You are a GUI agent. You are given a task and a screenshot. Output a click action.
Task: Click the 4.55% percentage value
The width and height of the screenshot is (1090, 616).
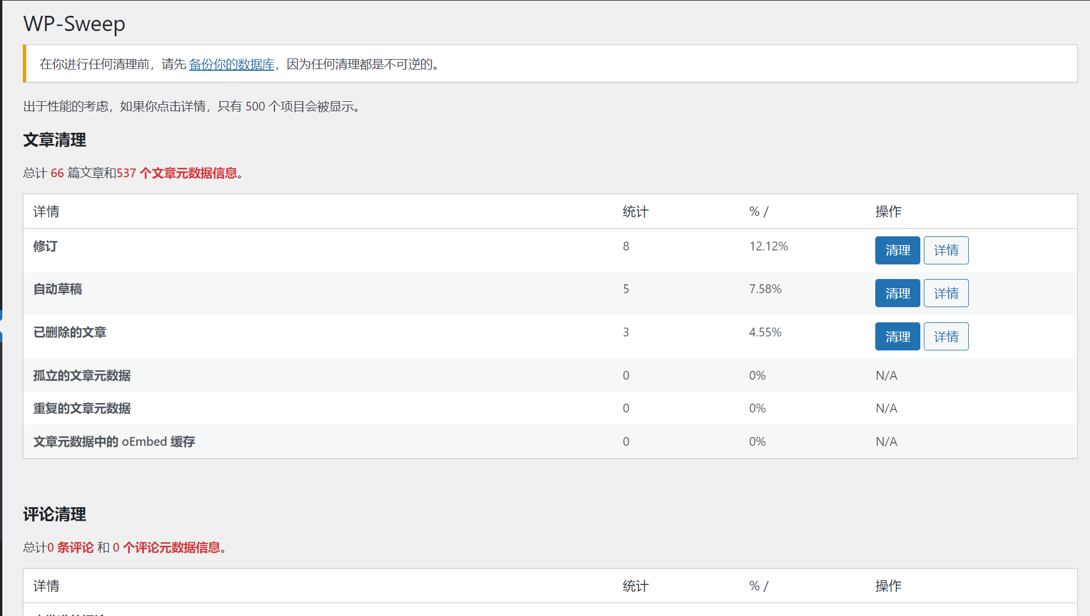coord(765,332)
